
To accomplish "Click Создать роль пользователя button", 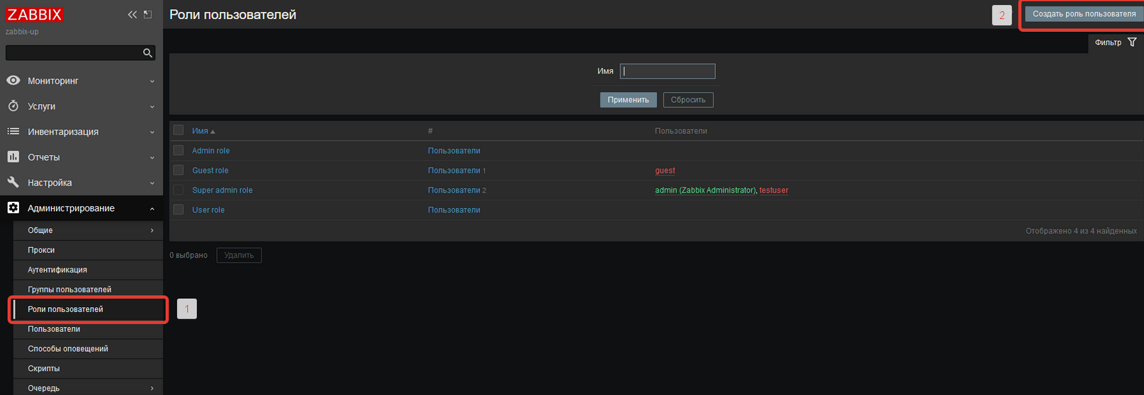I will tap(1084, 14).
